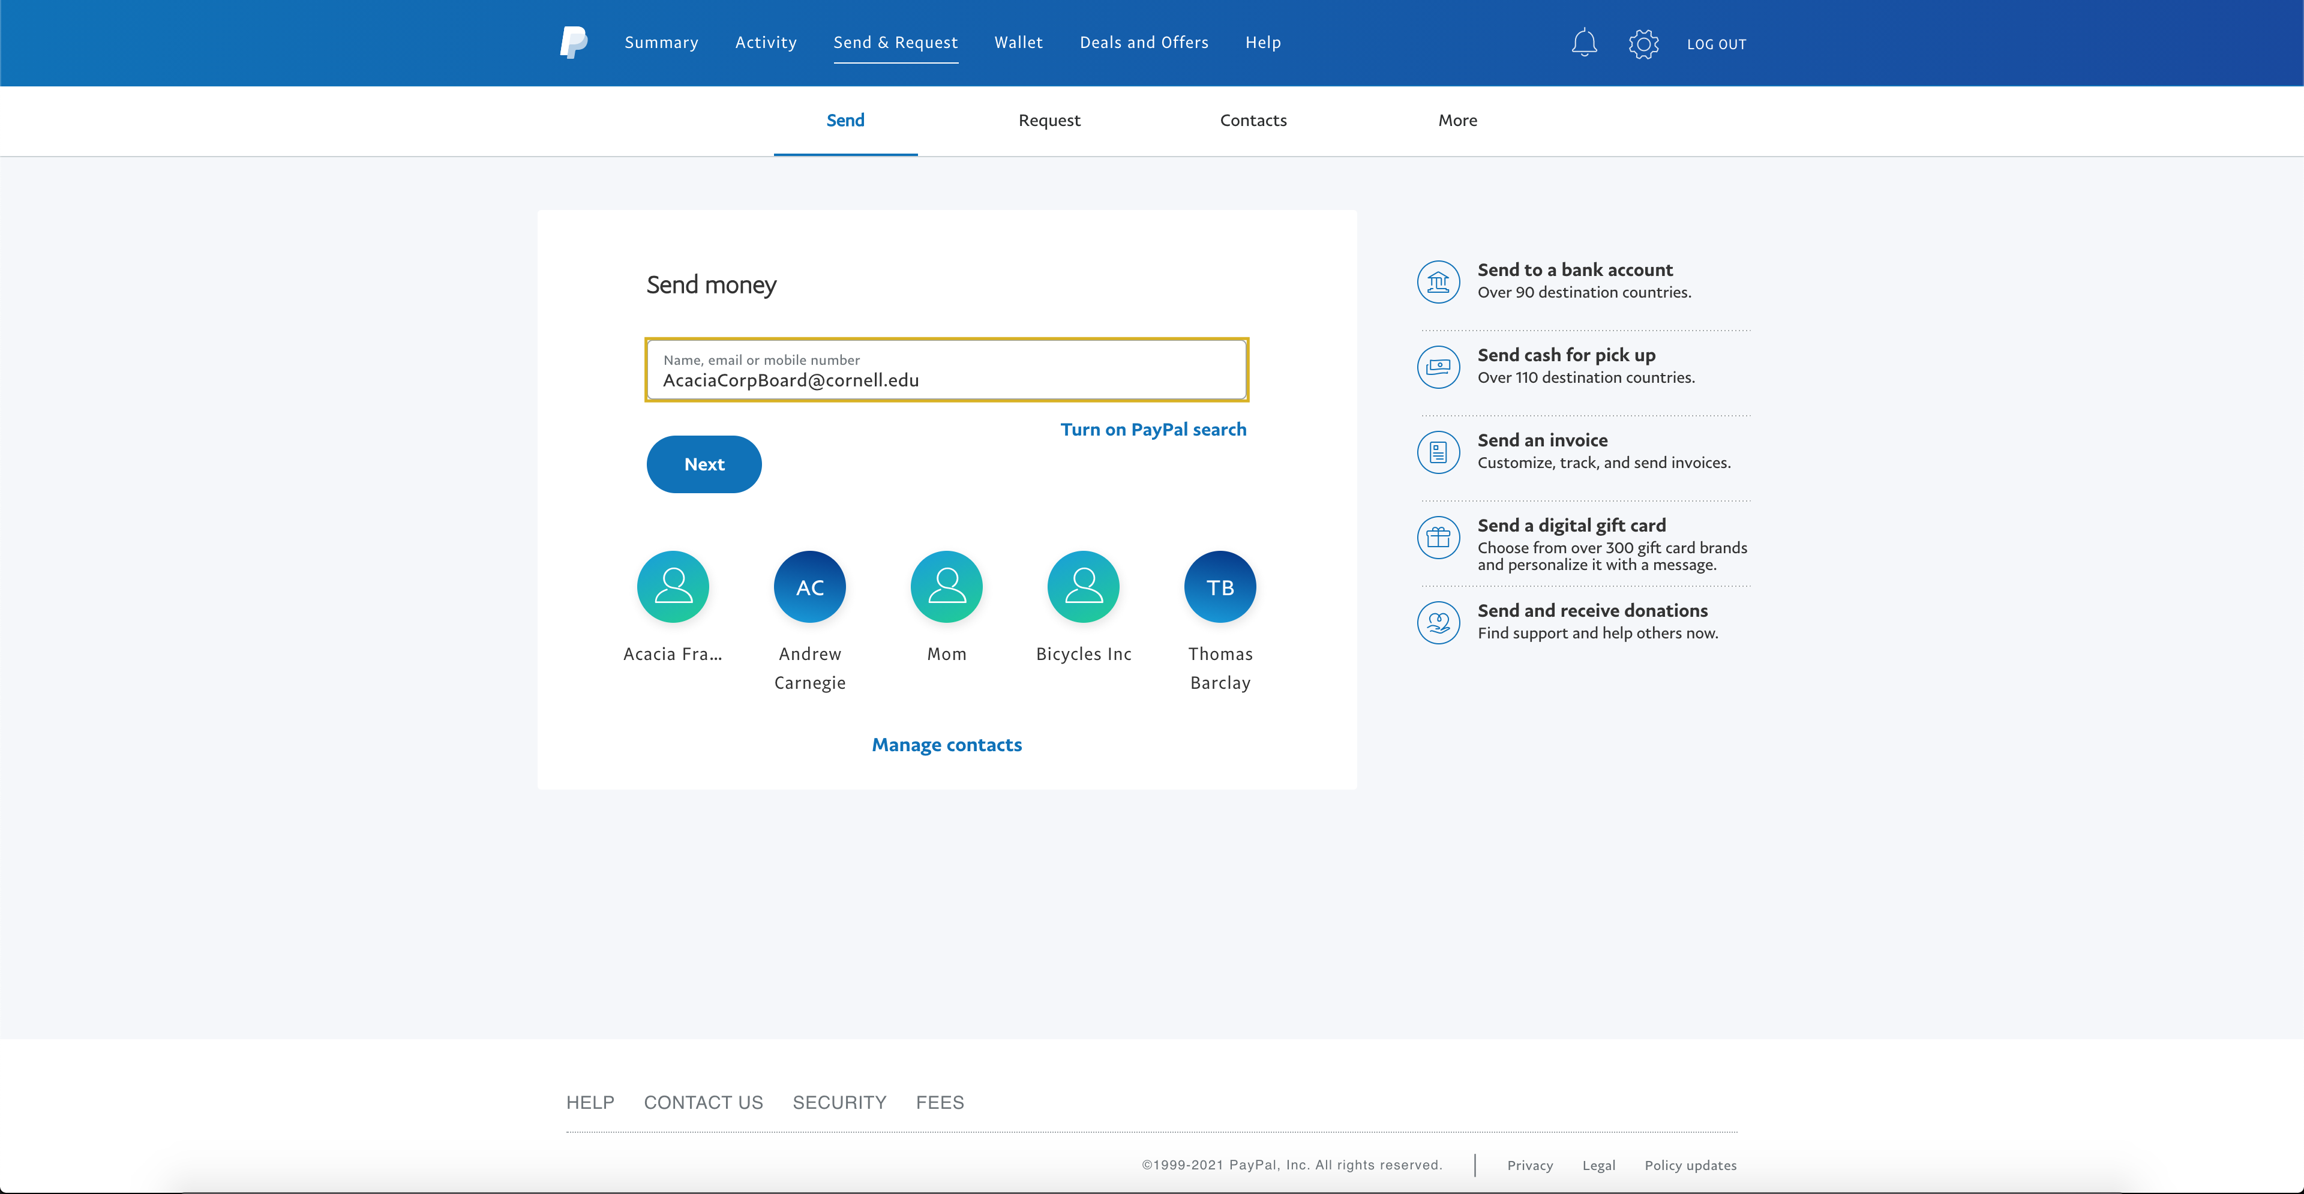The height and width of the screenshot is (1194, 2304).
Task: Click the Thomas Barclay contact name
Action: point(1220,668)
